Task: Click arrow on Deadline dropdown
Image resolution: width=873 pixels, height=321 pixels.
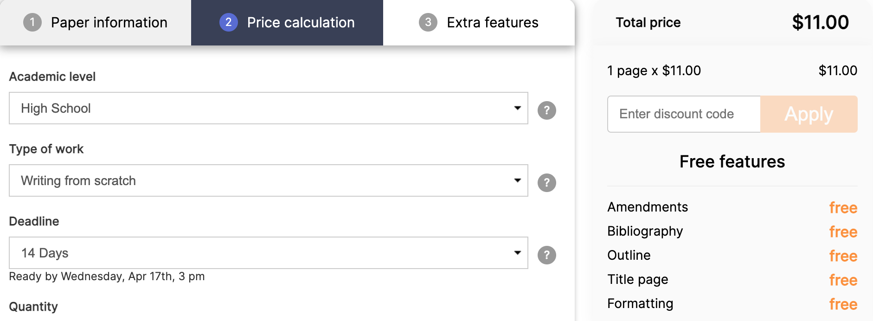Action: (x=518, y=253)
